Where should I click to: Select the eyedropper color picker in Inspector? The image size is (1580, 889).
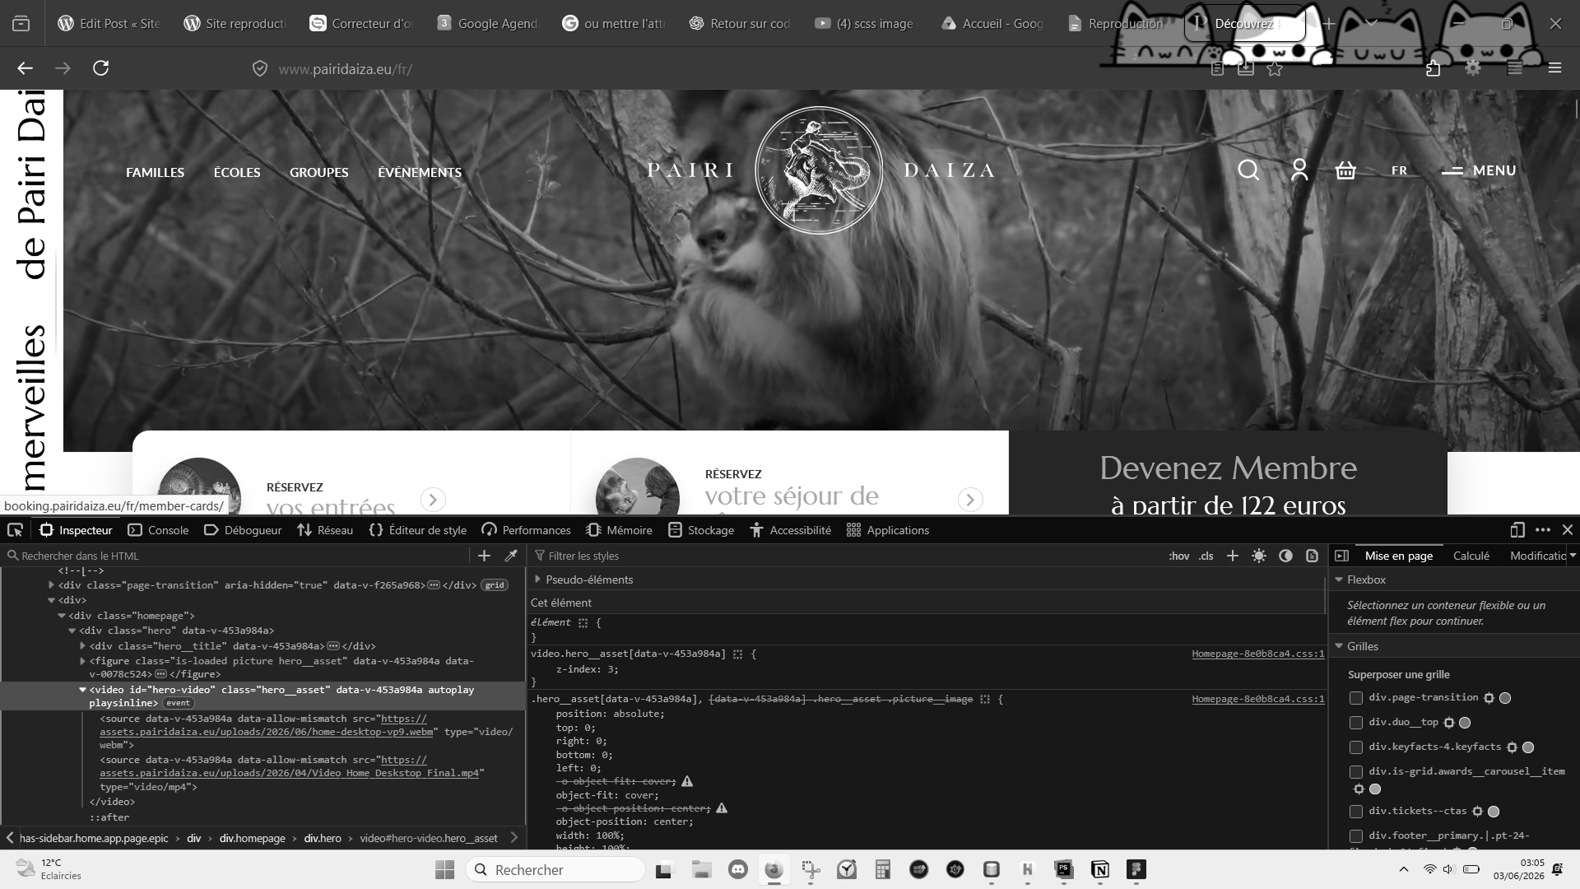pyautogui.click(x=511, y=556)
